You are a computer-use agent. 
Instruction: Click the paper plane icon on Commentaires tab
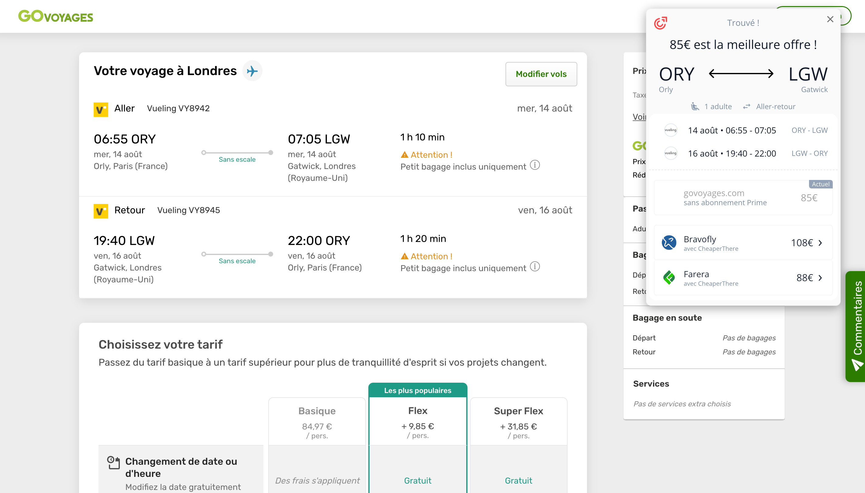coord(857,365)
